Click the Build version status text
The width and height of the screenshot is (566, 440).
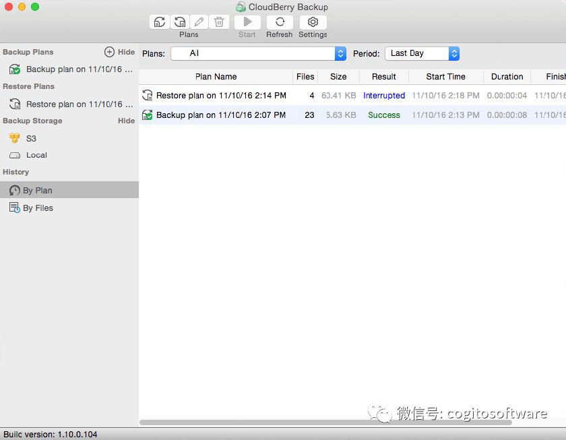coord(50,434)
